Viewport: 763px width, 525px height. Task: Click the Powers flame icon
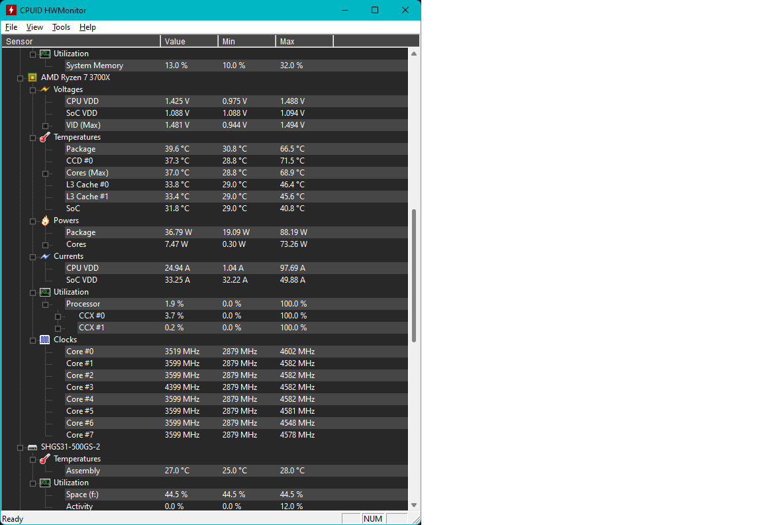pyautogui.click(x=45, y=220)
